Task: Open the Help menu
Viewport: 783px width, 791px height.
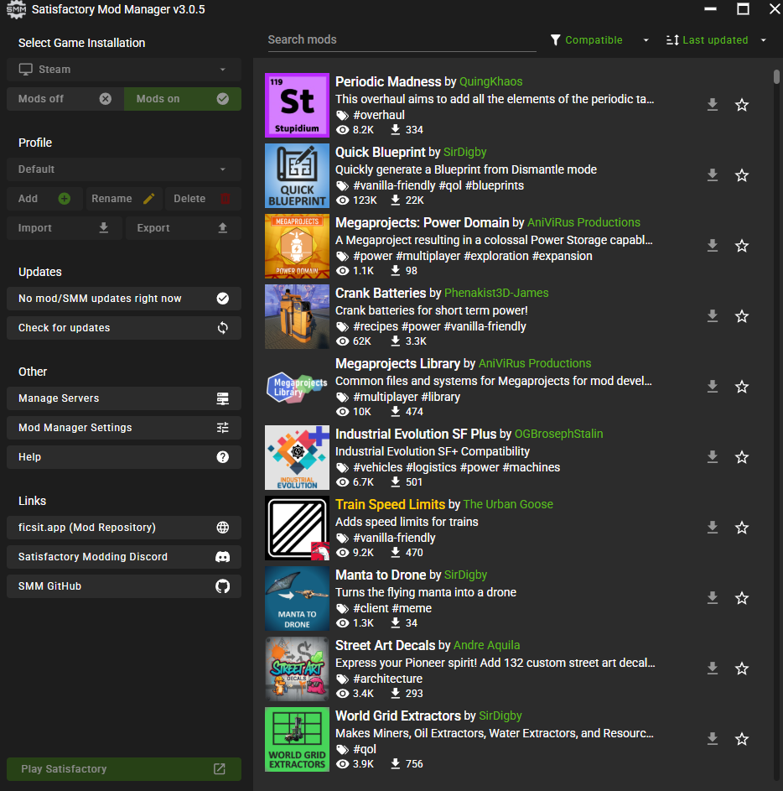Action: (x=124, y=457)
